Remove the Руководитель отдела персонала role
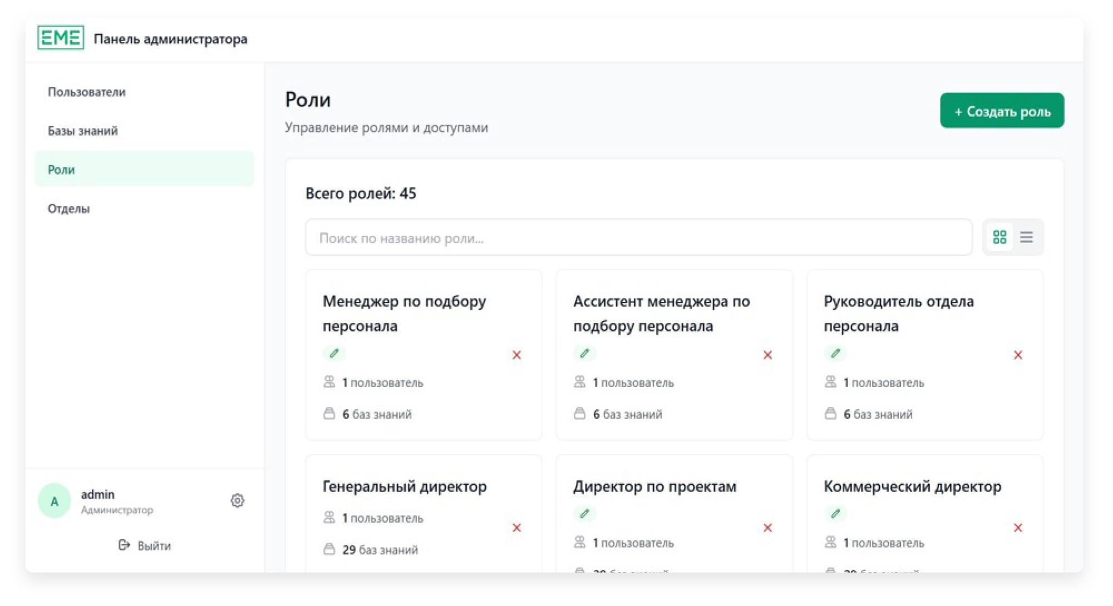Viewport: 1113px width, 606px height. tap(1018, 355)
